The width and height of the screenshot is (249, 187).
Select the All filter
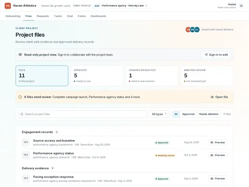tap(176, 114)
